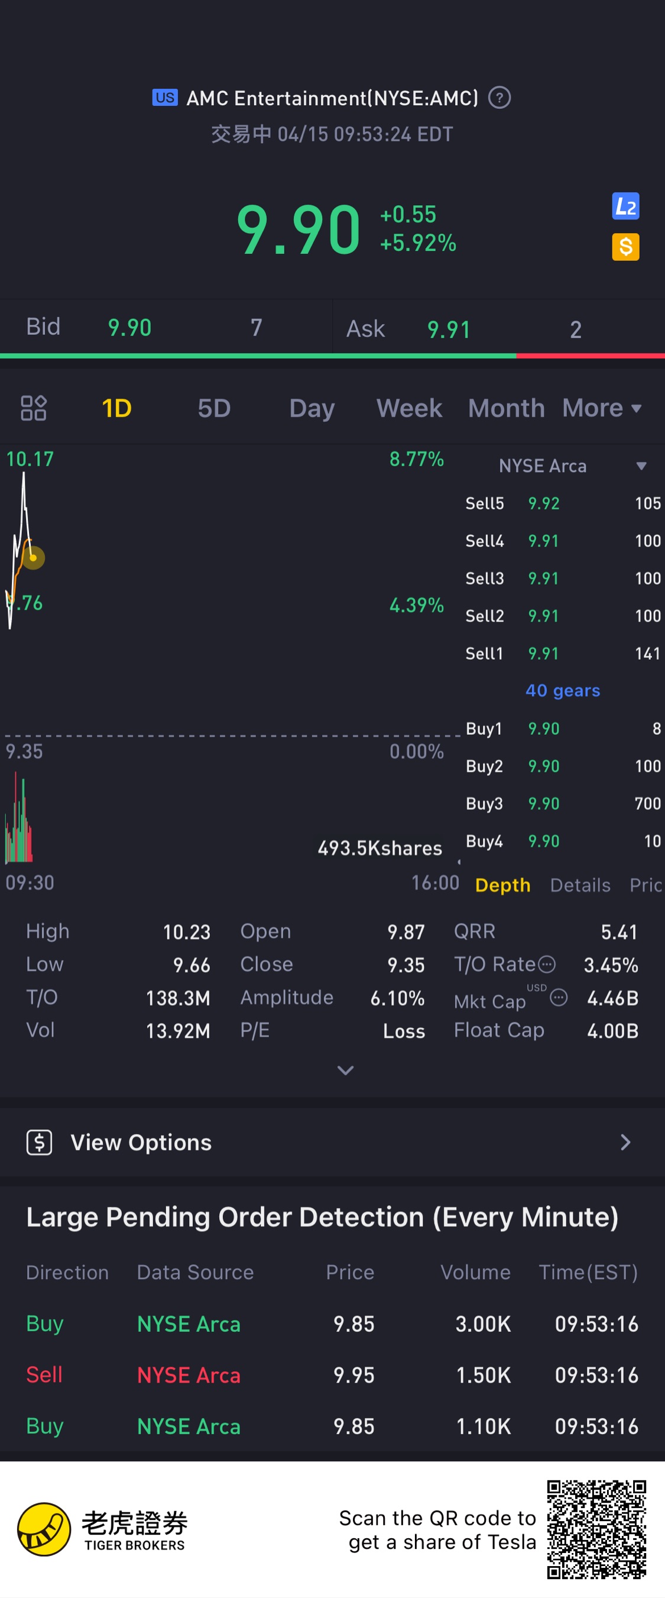Open View Options
This screenshot has width=665, height=1598.
pyautogui.click(x=332, y=1142)
